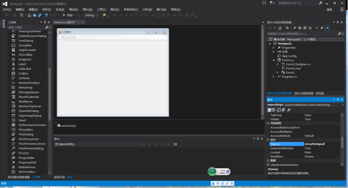Click the Save All icon in toolbar

pos(40,15)
